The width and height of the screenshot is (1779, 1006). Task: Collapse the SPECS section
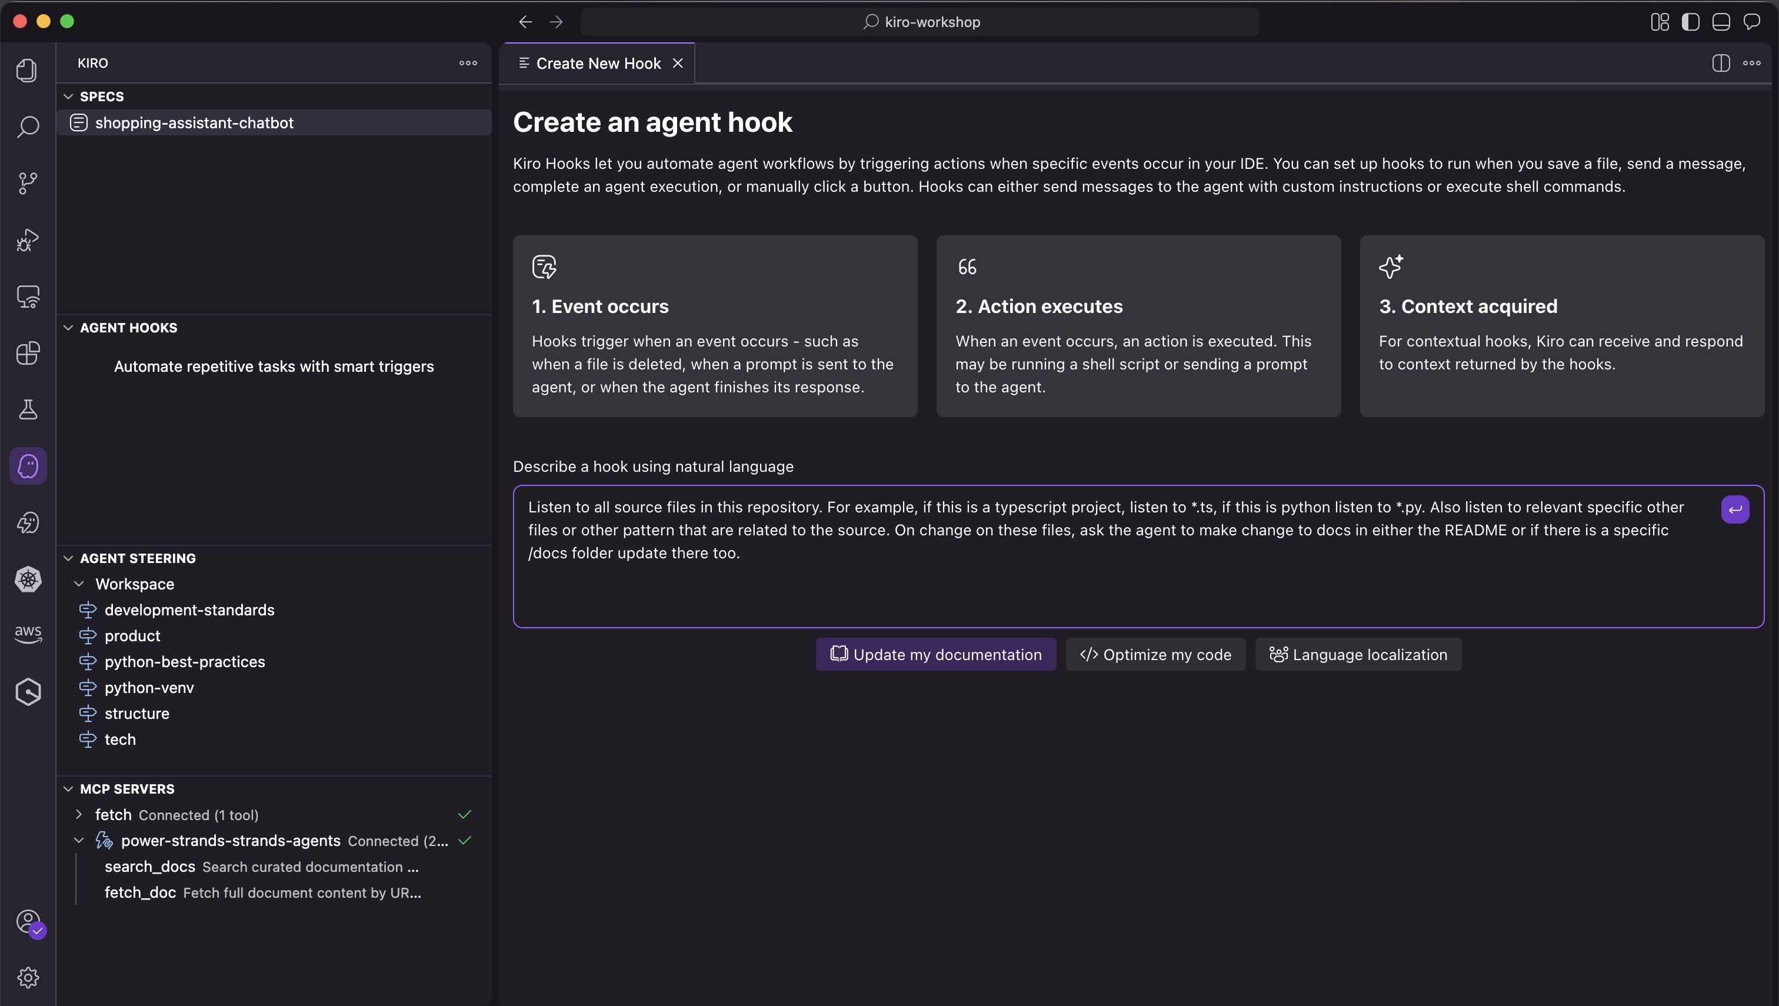[x=68, y=96]
